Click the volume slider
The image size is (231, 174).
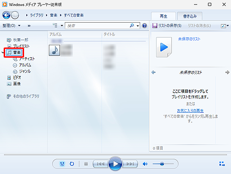[x=163, y=164]
